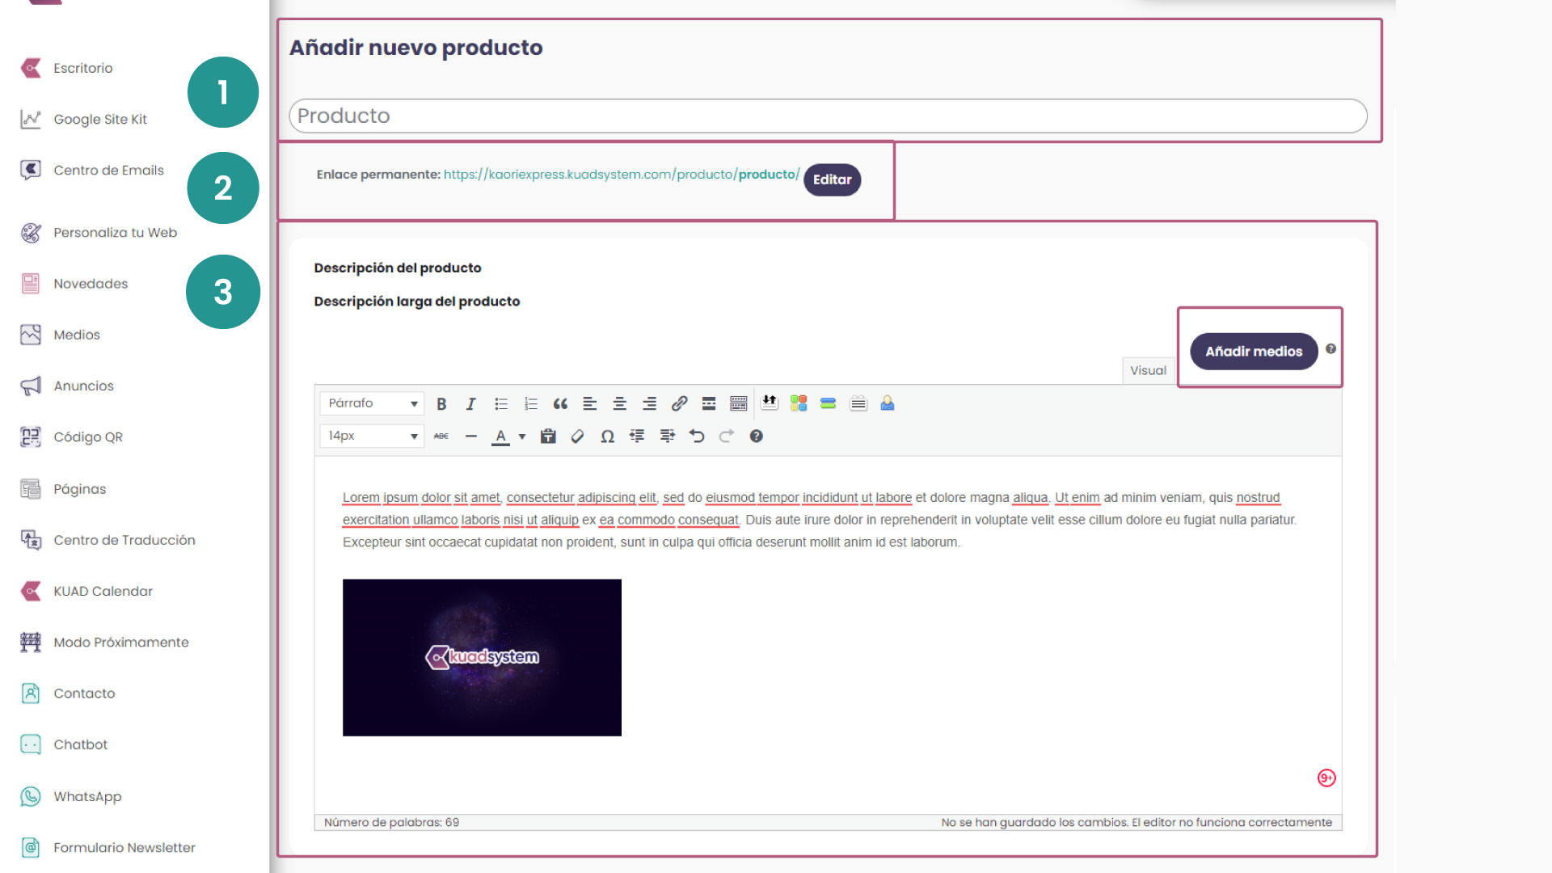Viewport: 1552px width, 873px height.
Task: Insert the Read More tag
Action: click(709, 403)
